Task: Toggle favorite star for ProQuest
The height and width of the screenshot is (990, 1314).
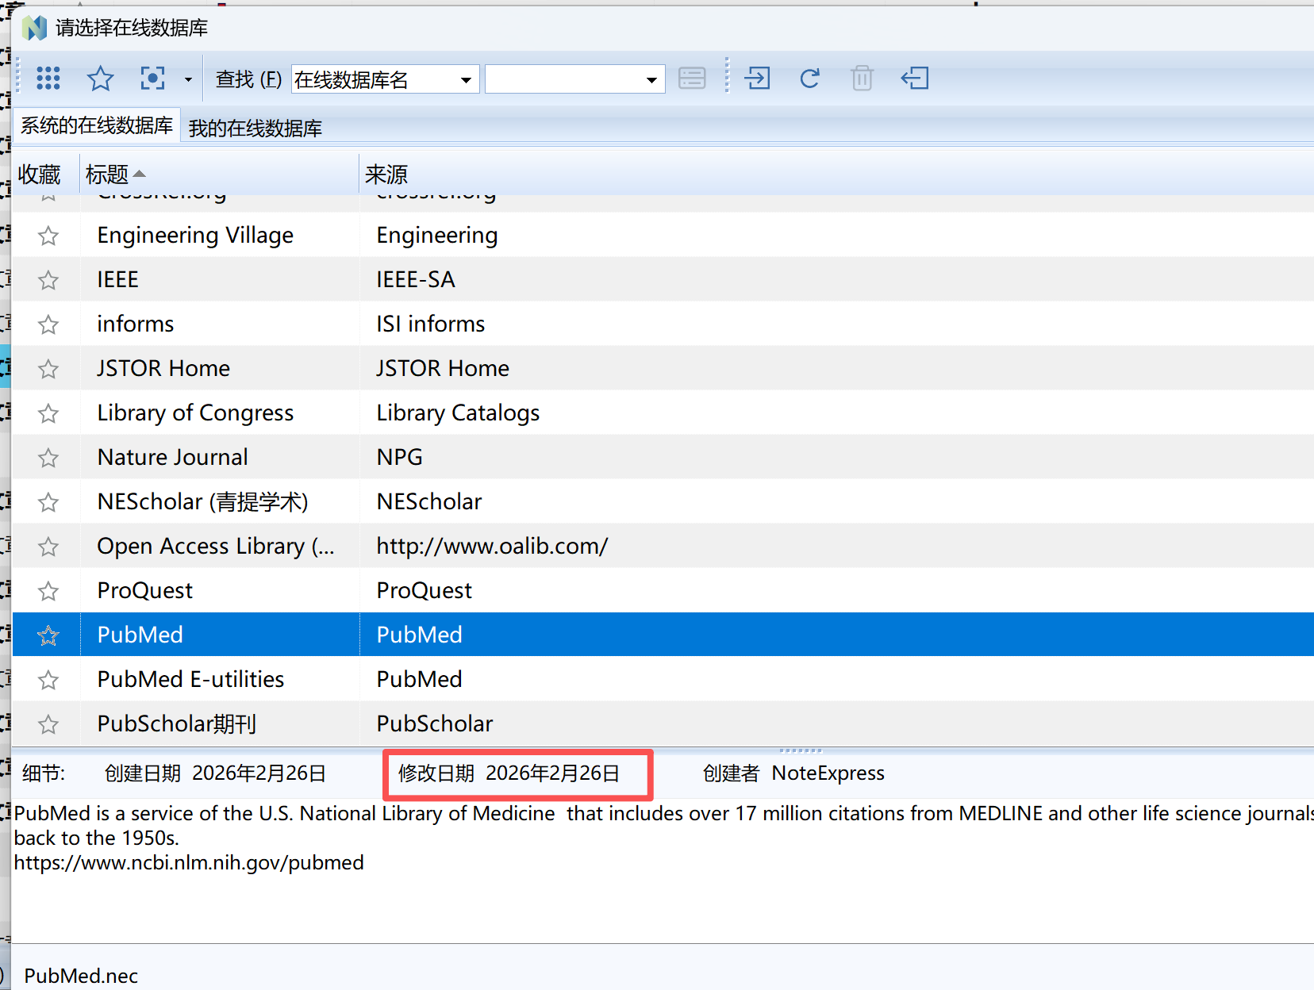Action: 48,591
